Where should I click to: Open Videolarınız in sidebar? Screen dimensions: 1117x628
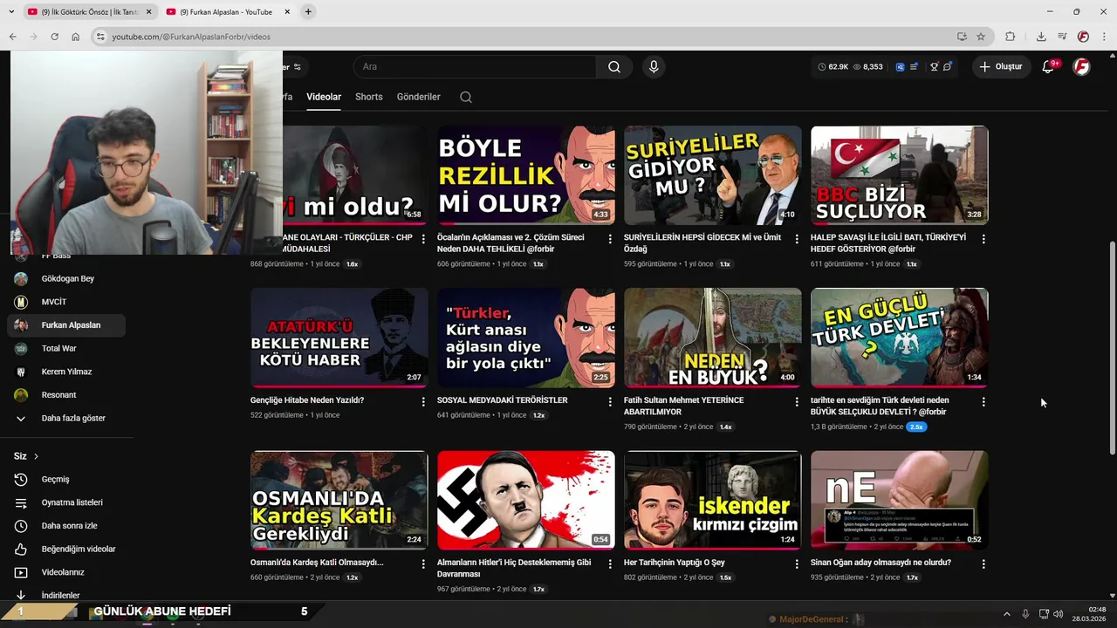tap(66, 572)
